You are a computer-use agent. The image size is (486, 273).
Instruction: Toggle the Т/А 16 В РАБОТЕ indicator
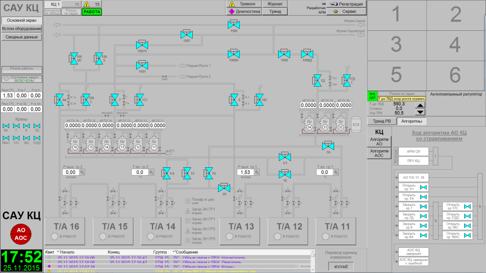click(x=55, y=236)
